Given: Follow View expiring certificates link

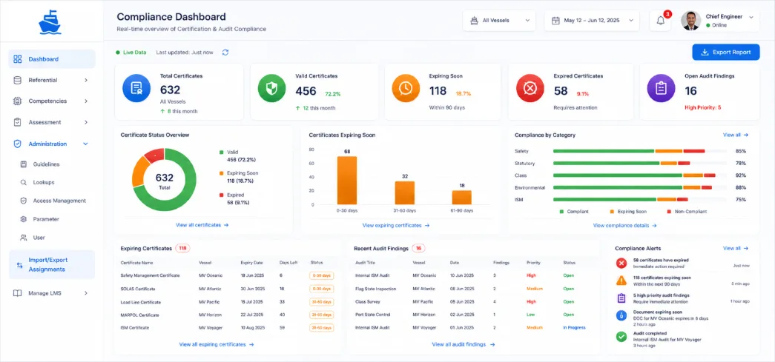Looking at the screenshot, I should point(396,225).
